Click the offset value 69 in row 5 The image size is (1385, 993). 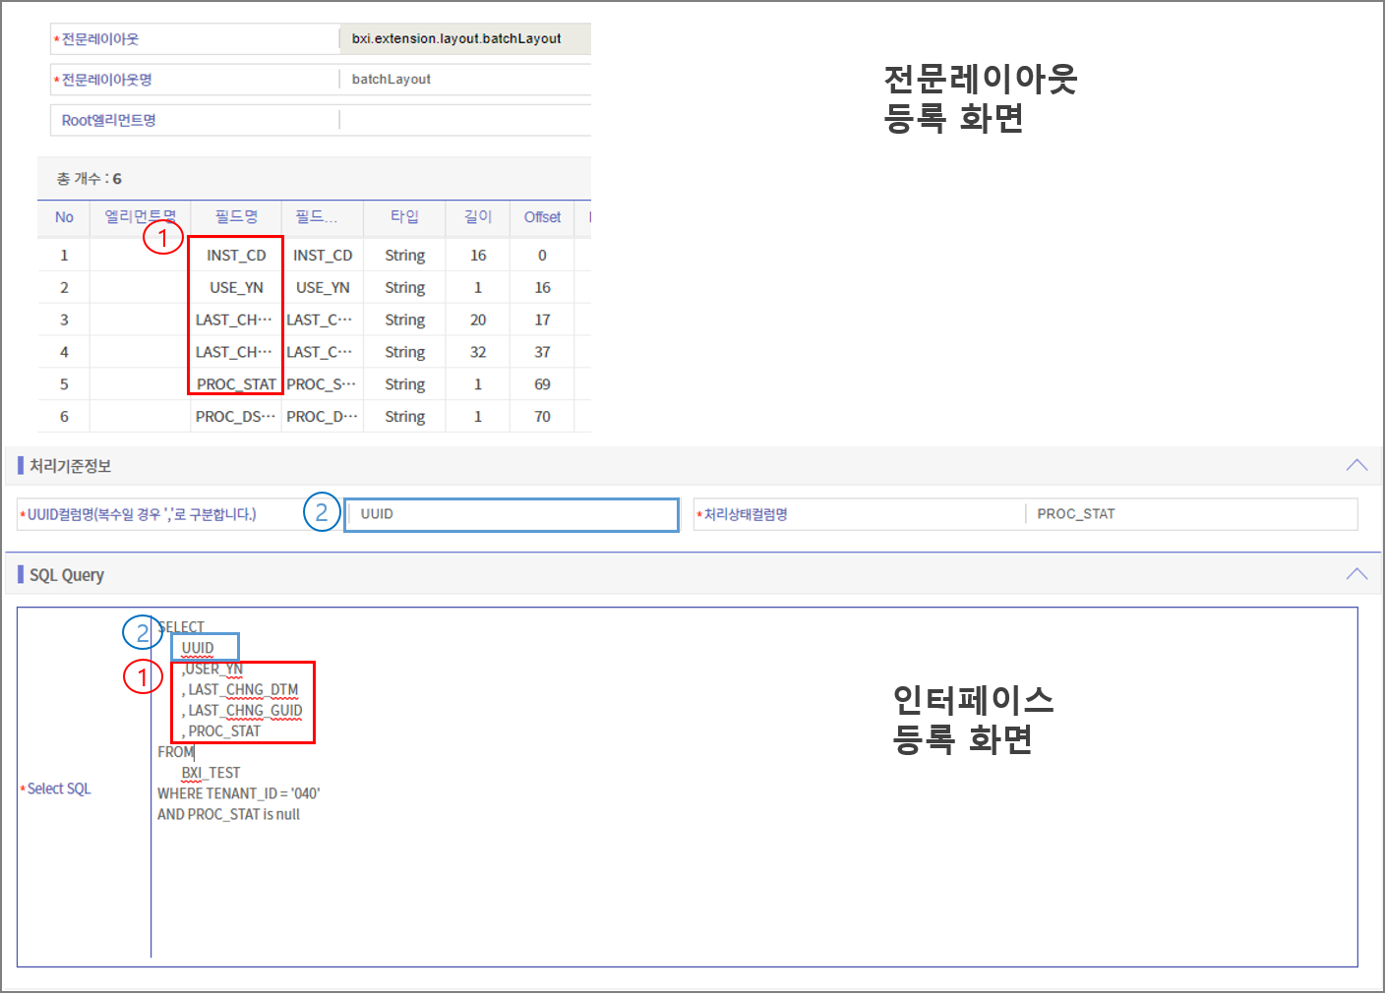point(542,384)
